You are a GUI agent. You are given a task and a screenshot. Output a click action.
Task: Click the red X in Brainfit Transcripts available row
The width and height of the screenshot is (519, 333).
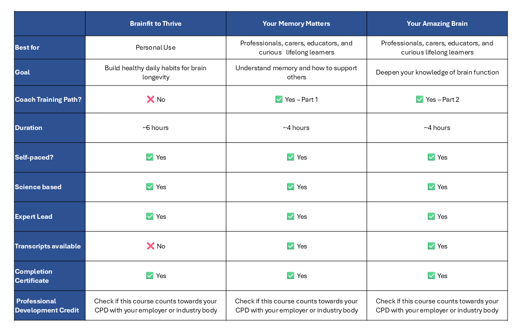coord(150,246)
